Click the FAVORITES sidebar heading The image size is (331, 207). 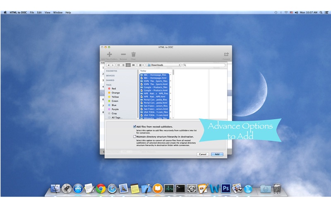point(111,71)
